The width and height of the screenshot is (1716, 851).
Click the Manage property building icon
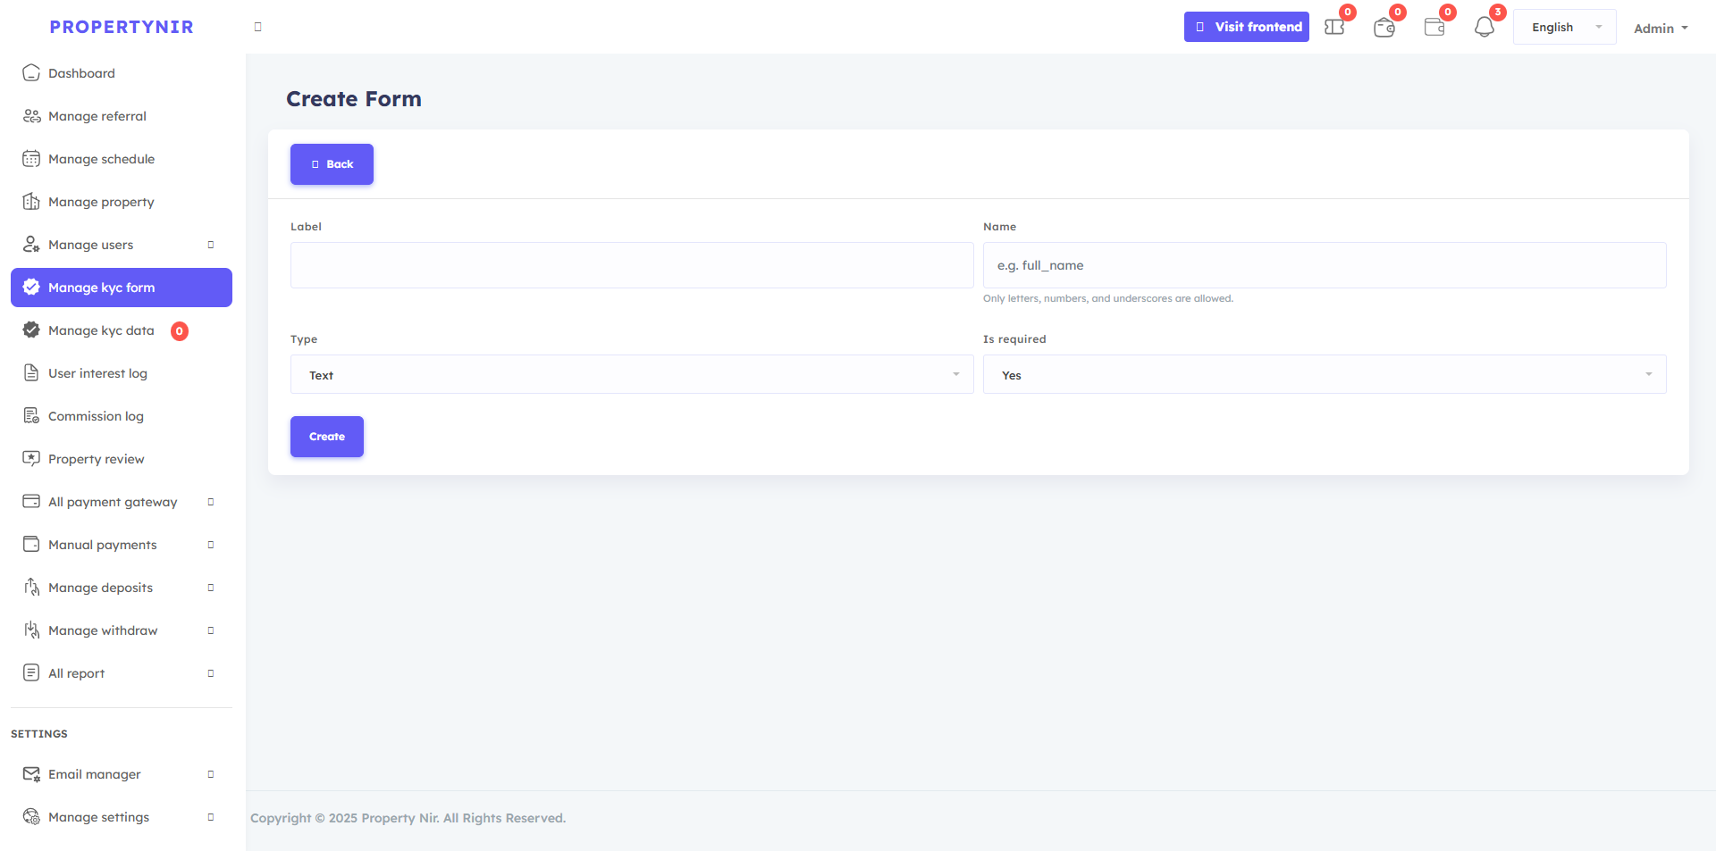click(x=31, y=202)
